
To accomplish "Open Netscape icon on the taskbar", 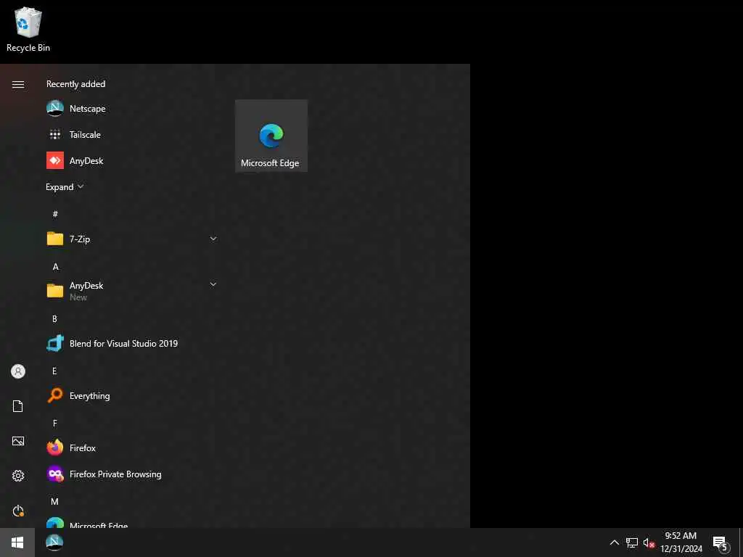I will (x=54, y=542).
